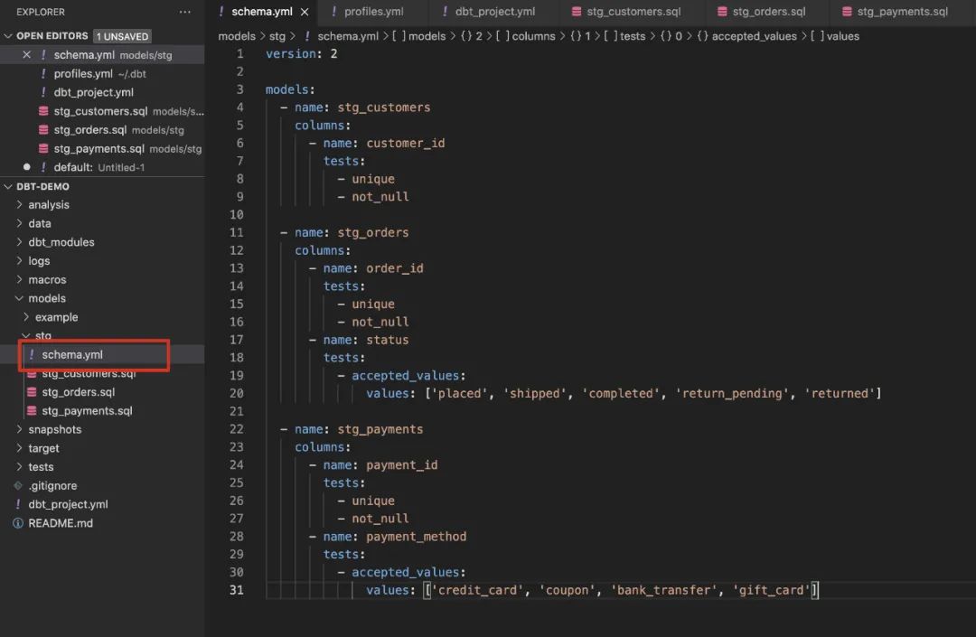The width and height of the screenshot is (976, 637).
Task: Close schema.yml in Open Editors list
Action: 27,55
